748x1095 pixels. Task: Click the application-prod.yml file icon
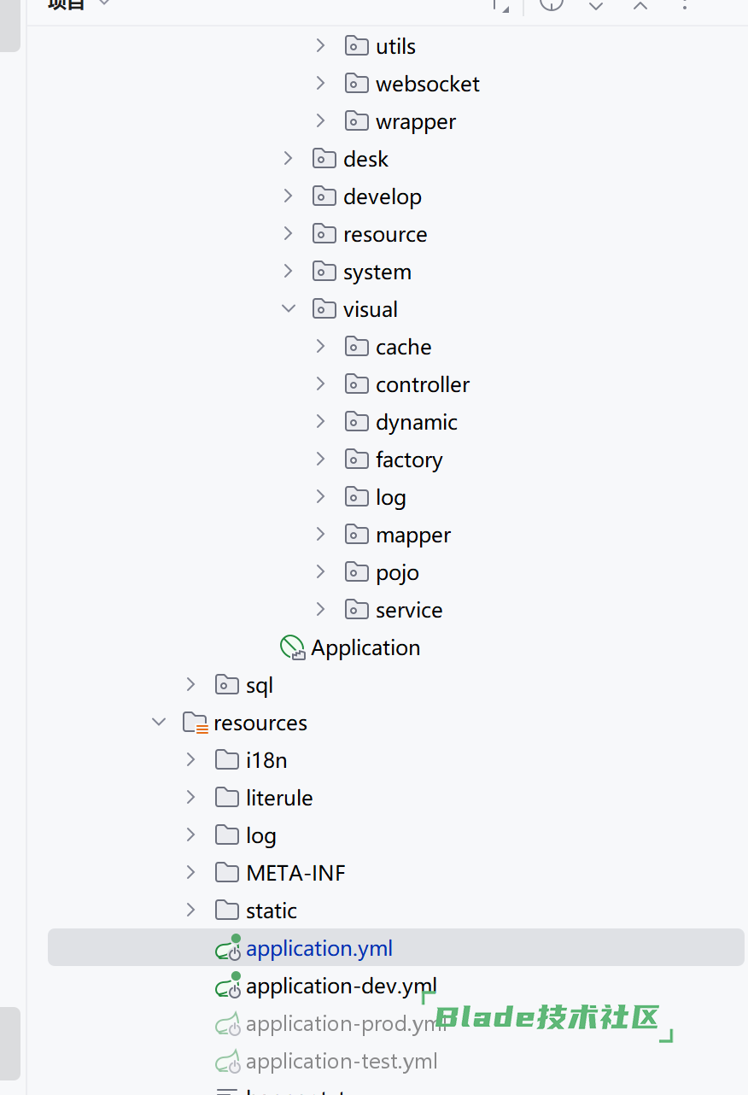227,1023
